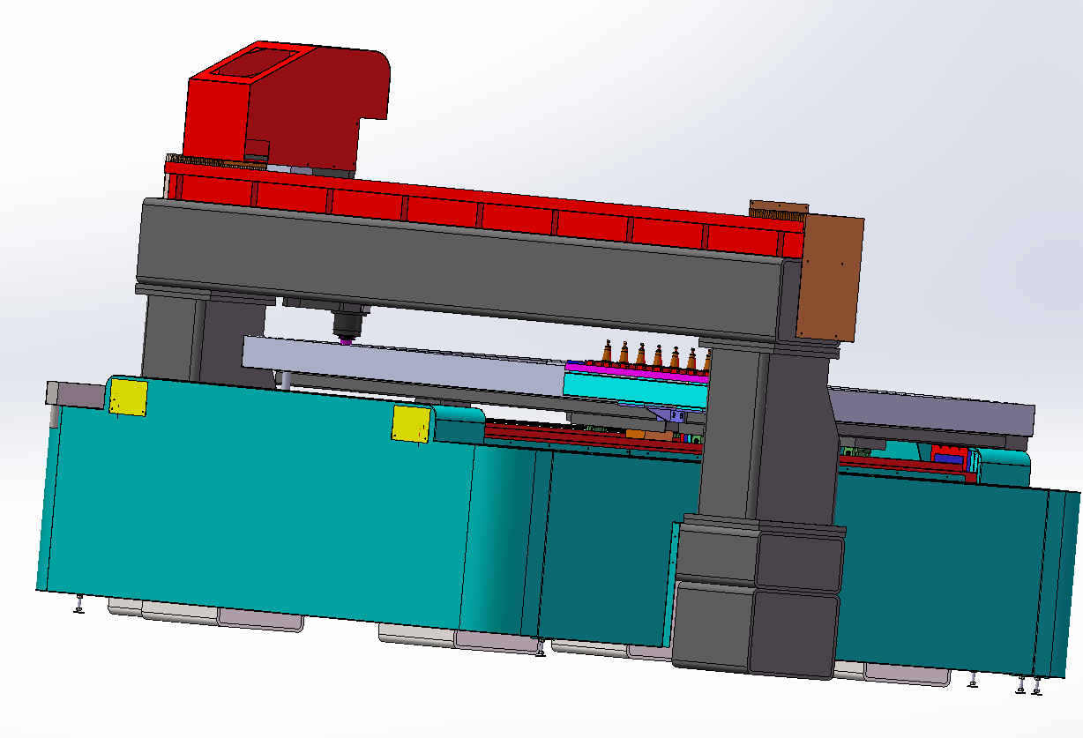Viewport: 1083px width, 738px height.
Task: Select the small blue block at the right rail end
Action: pos(949,458)
